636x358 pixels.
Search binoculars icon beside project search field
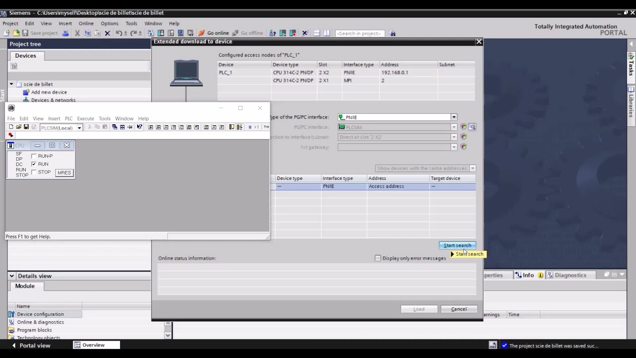coord(393,33)
